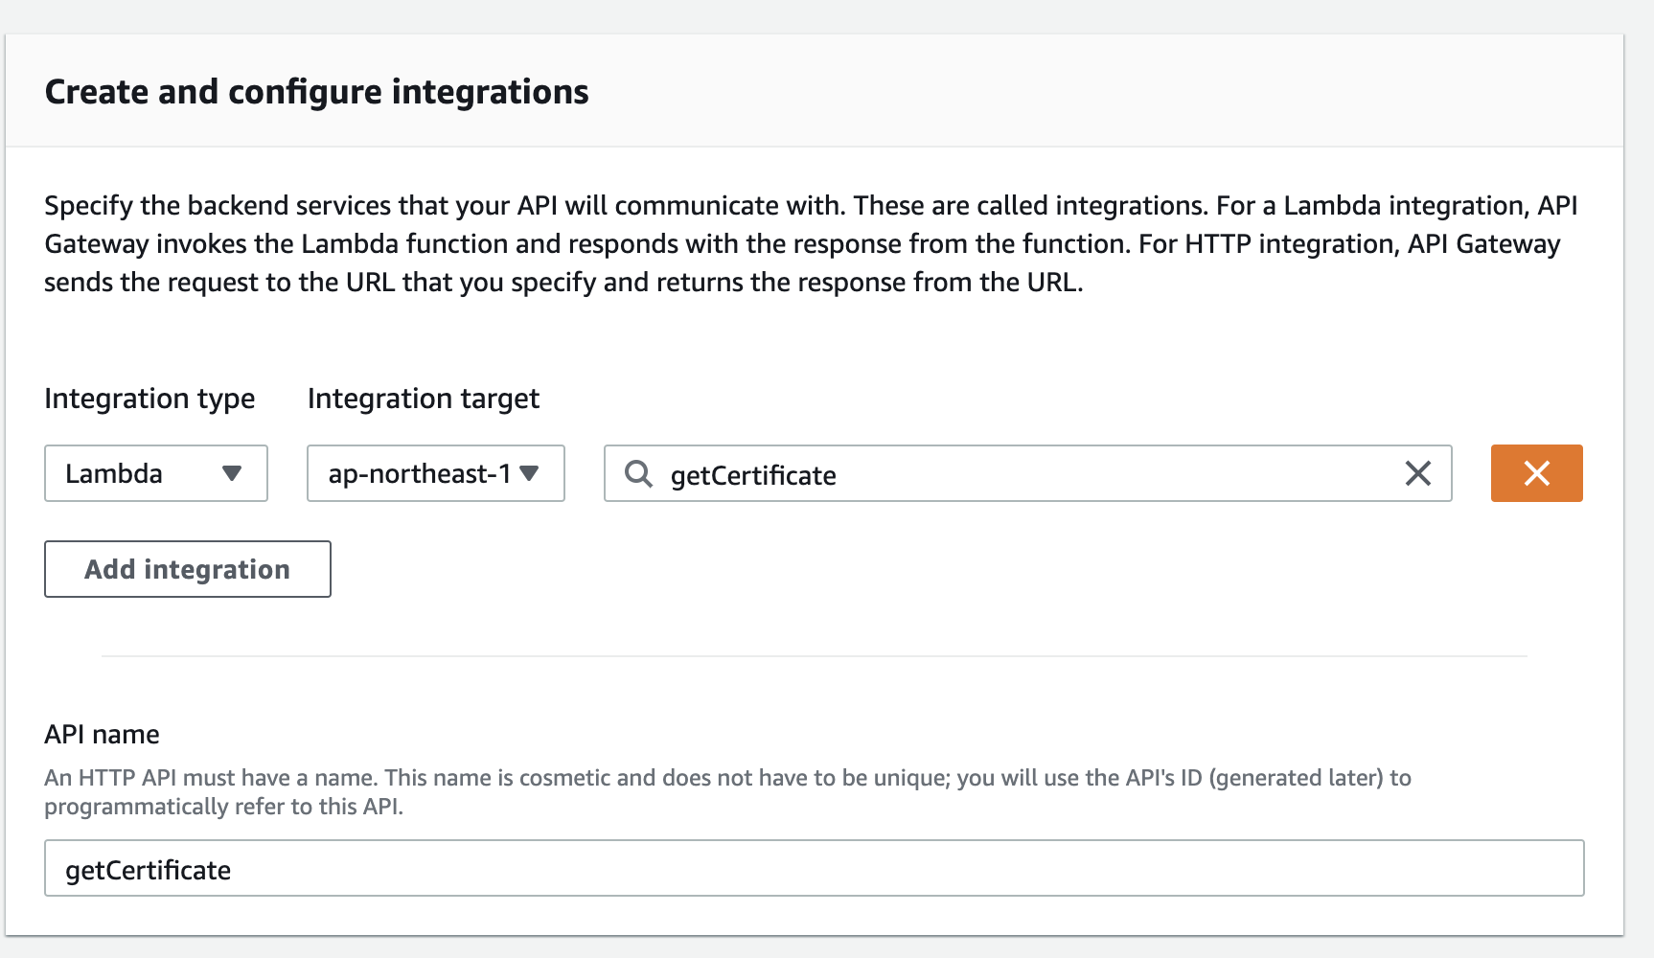
Task: Open the Lambda integration type dropdown
Action: 155,473
